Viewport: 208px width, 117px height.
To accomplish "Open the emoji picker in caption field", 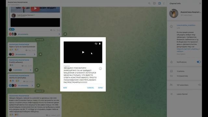I will point(100,69).
